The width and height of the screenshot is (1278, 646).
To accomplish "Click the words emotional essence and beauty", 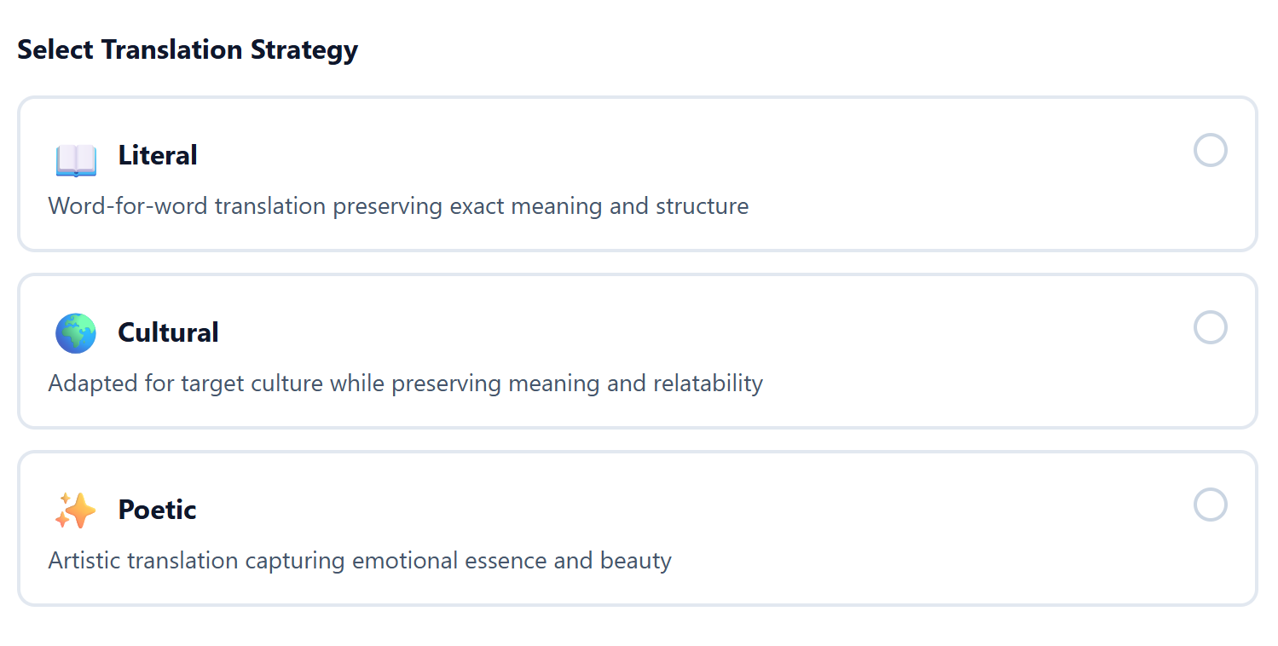I will point(512,561).
